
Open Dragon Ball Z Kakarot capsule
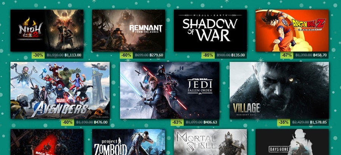tap(292, 30)
